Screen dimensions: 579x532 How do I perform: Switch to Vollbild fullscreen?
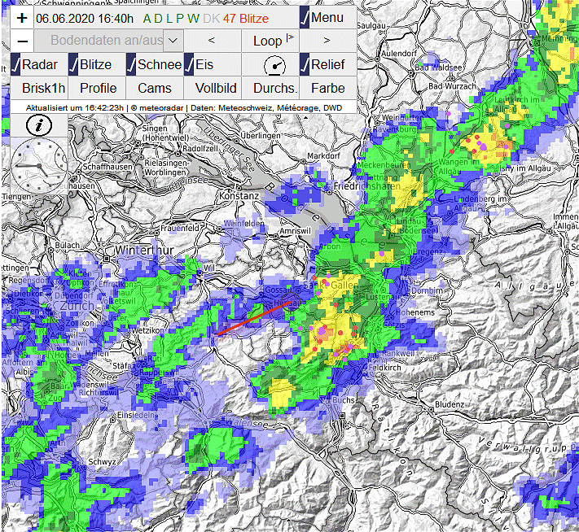[x=213, y=88]
